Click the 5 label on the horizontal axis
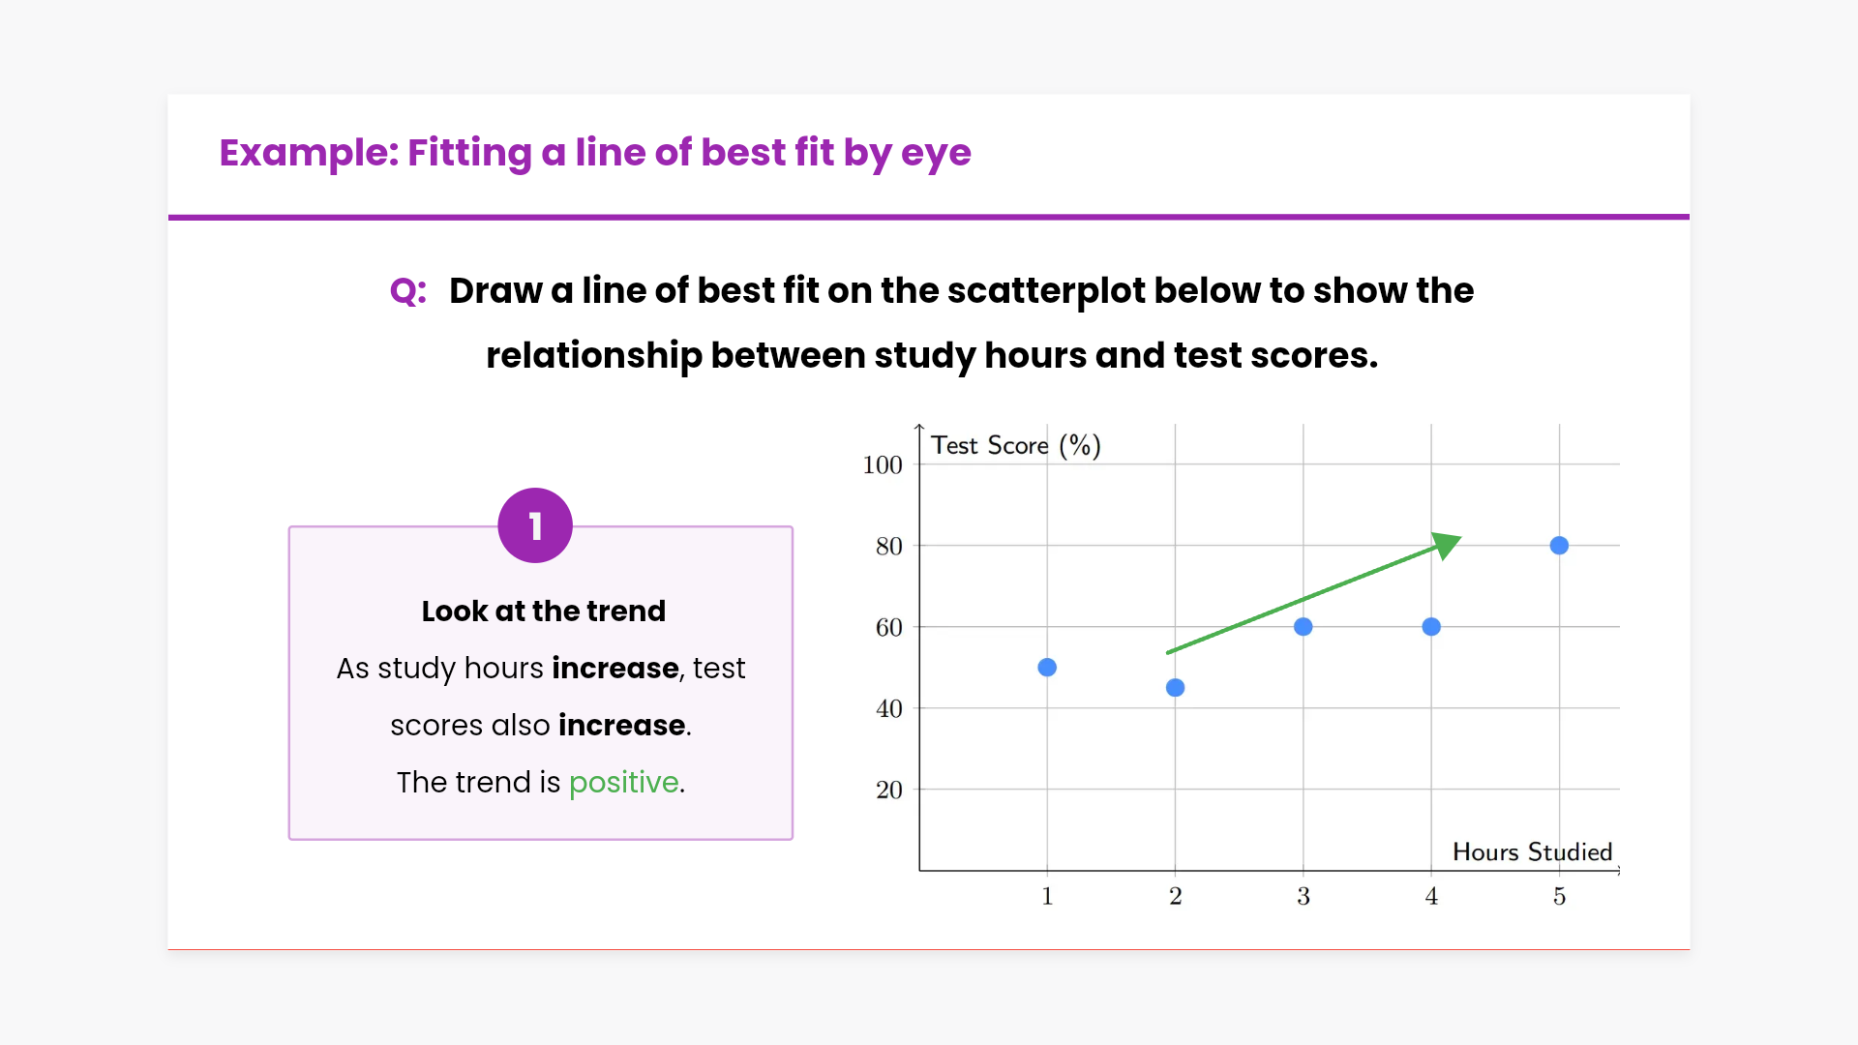Viewport: 1858px width, 1045px height. (x=1559, y=897)
